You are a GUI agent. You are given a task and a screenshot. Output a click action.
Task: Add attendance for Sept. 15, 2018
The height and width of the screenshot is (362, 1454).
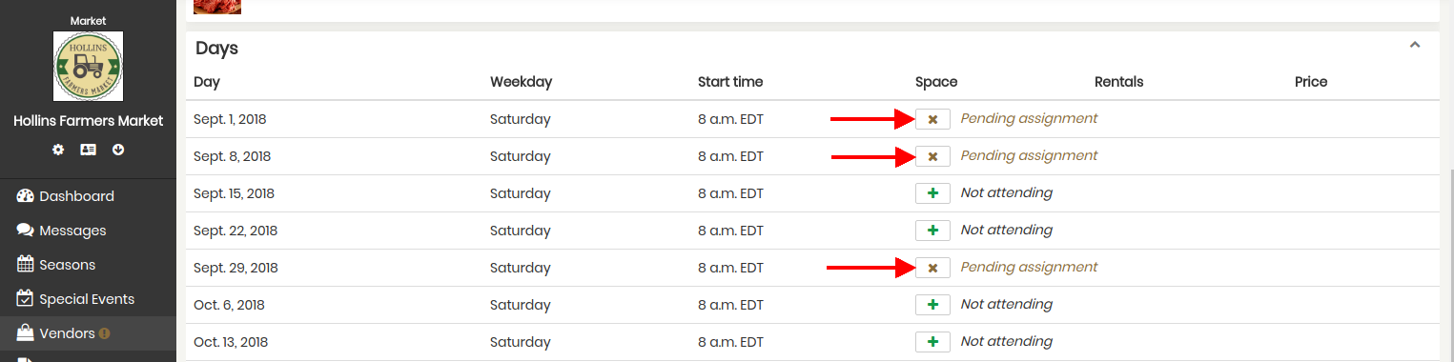932,193
